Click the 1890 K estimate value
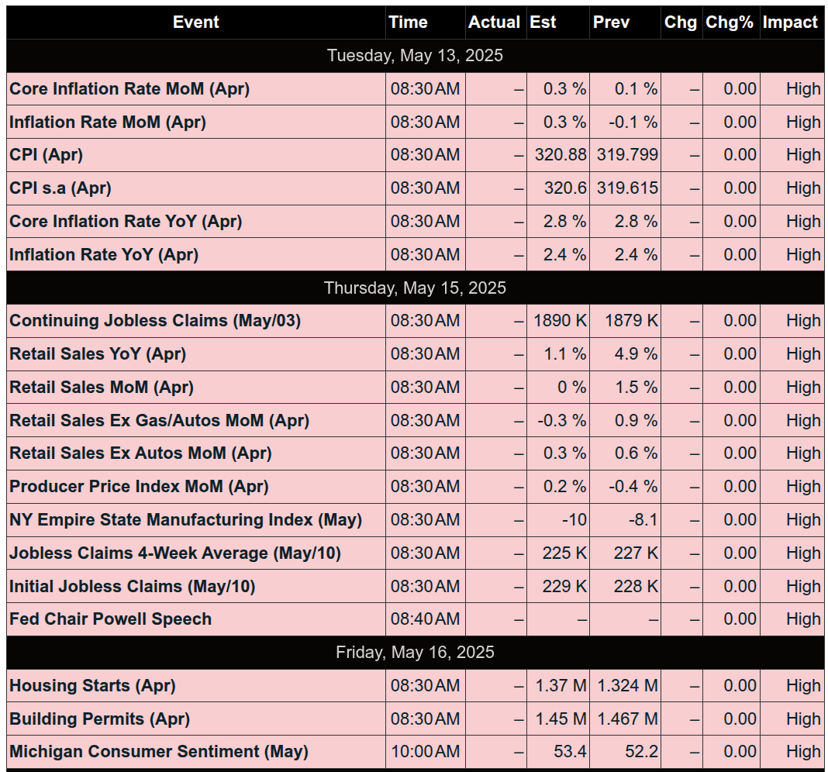 point(561,321)
